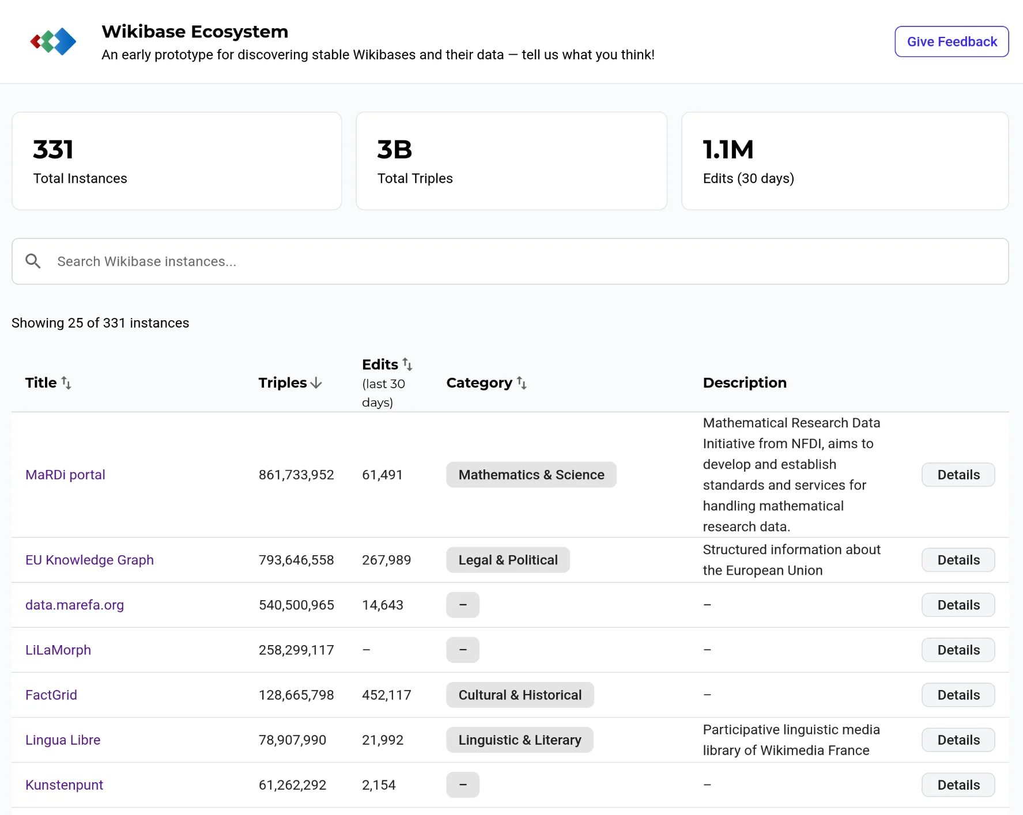Open the FactGrid instance link

point(51,695)
